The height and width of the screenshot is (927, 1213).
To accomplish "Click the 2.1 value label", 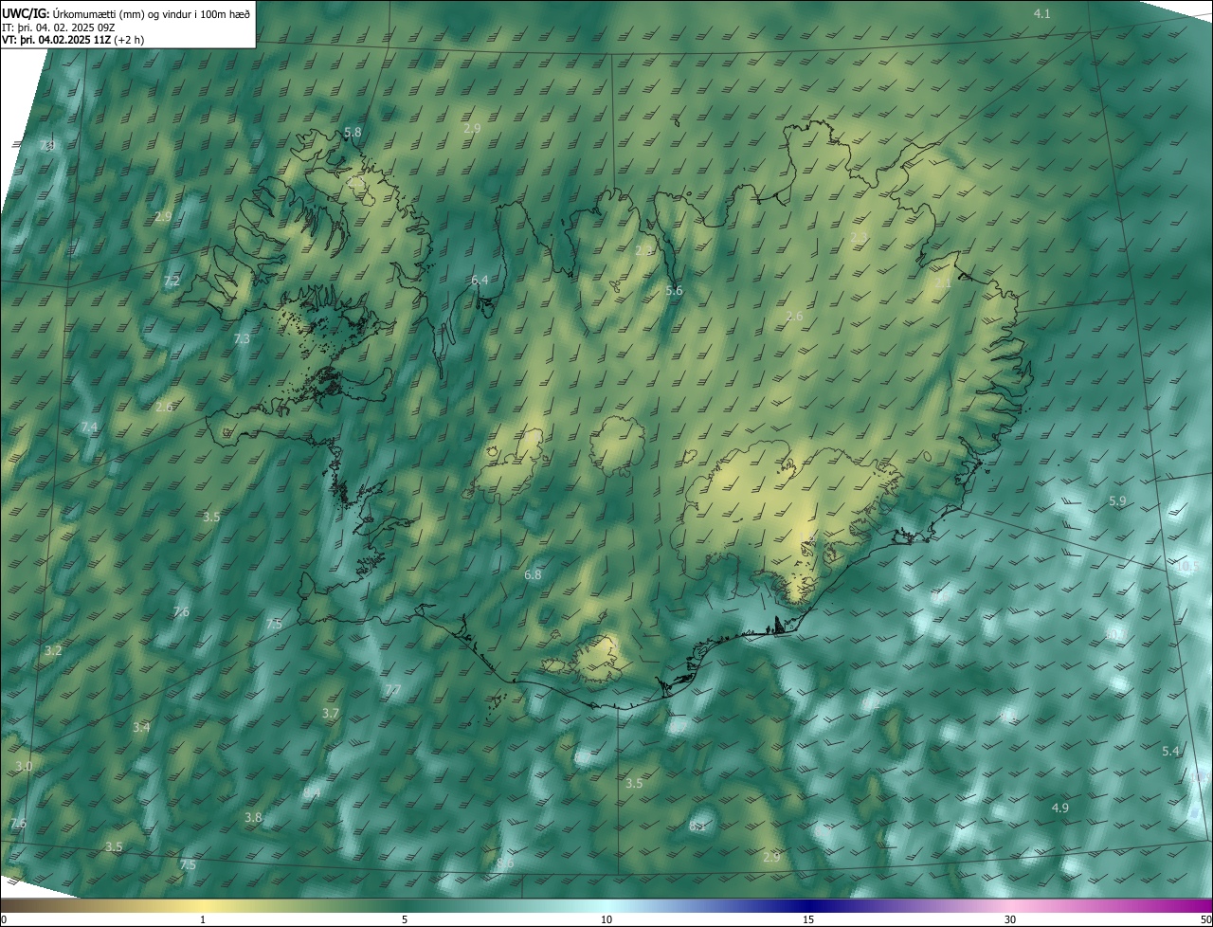I will (943, 282).
